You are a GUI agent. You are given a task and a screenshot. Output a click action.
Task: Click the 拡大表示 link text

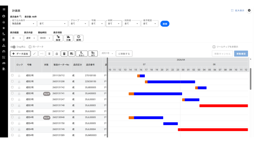coord(240,11)
